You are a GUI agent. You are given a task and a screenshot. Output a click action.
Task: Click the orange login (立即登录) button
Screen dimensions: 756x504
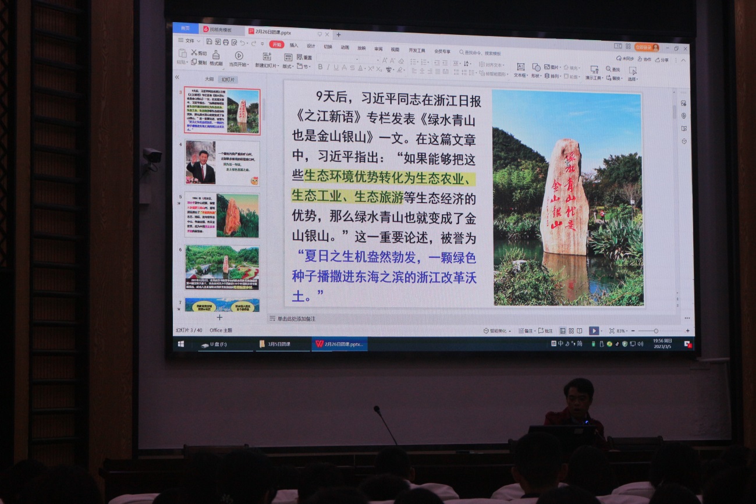click(x=646, y=48)
